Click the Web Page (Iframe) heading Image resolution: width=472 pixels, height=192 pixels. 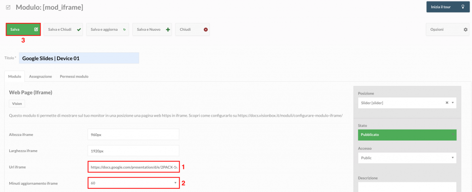(31, 93)
